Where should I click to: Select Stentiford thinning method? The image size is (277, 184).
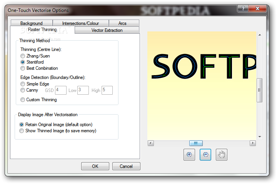[x=32, y=62]
